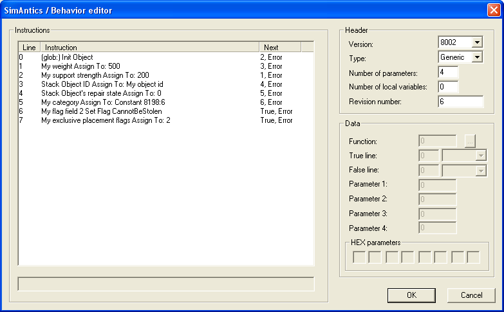The image size is (504, 312).
Task: Click the True line number field
Action: point(429,156)
